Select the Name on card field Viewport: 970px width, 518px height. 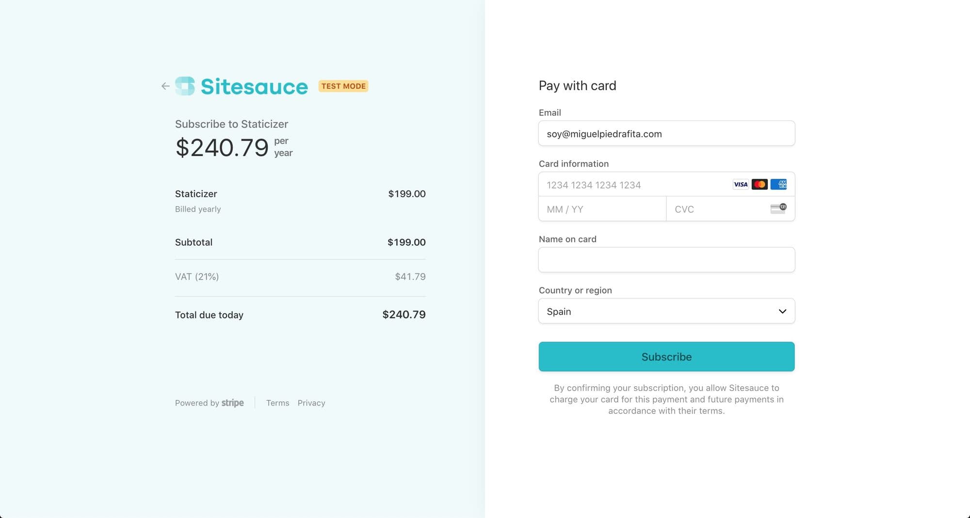point(666,260)
